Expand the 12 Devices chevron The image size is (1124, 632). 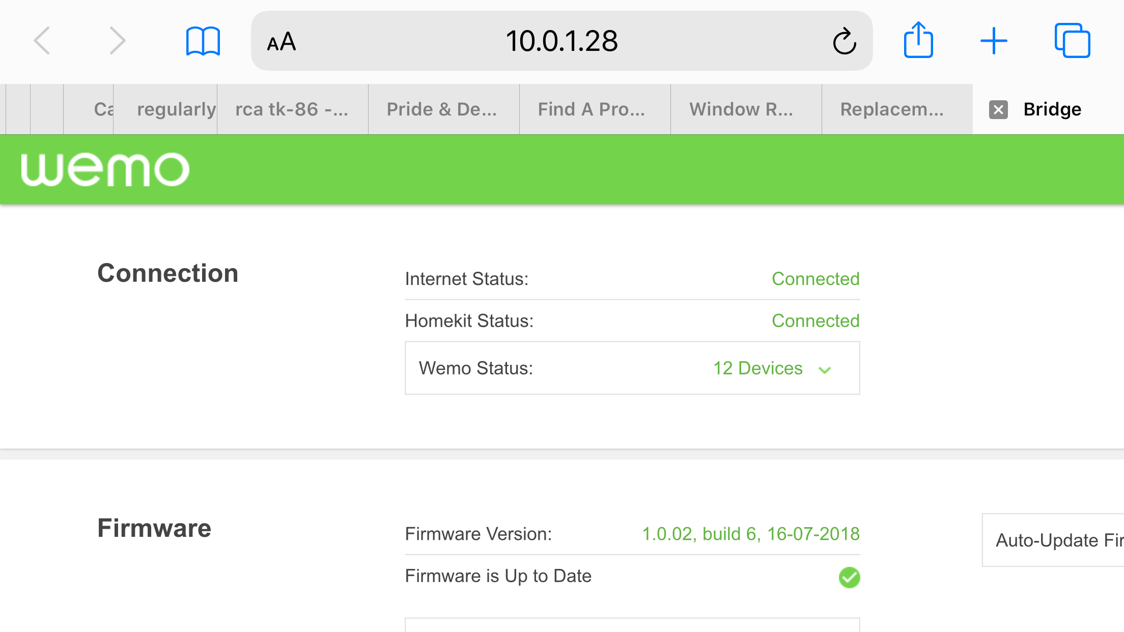[x=825, y=370]
